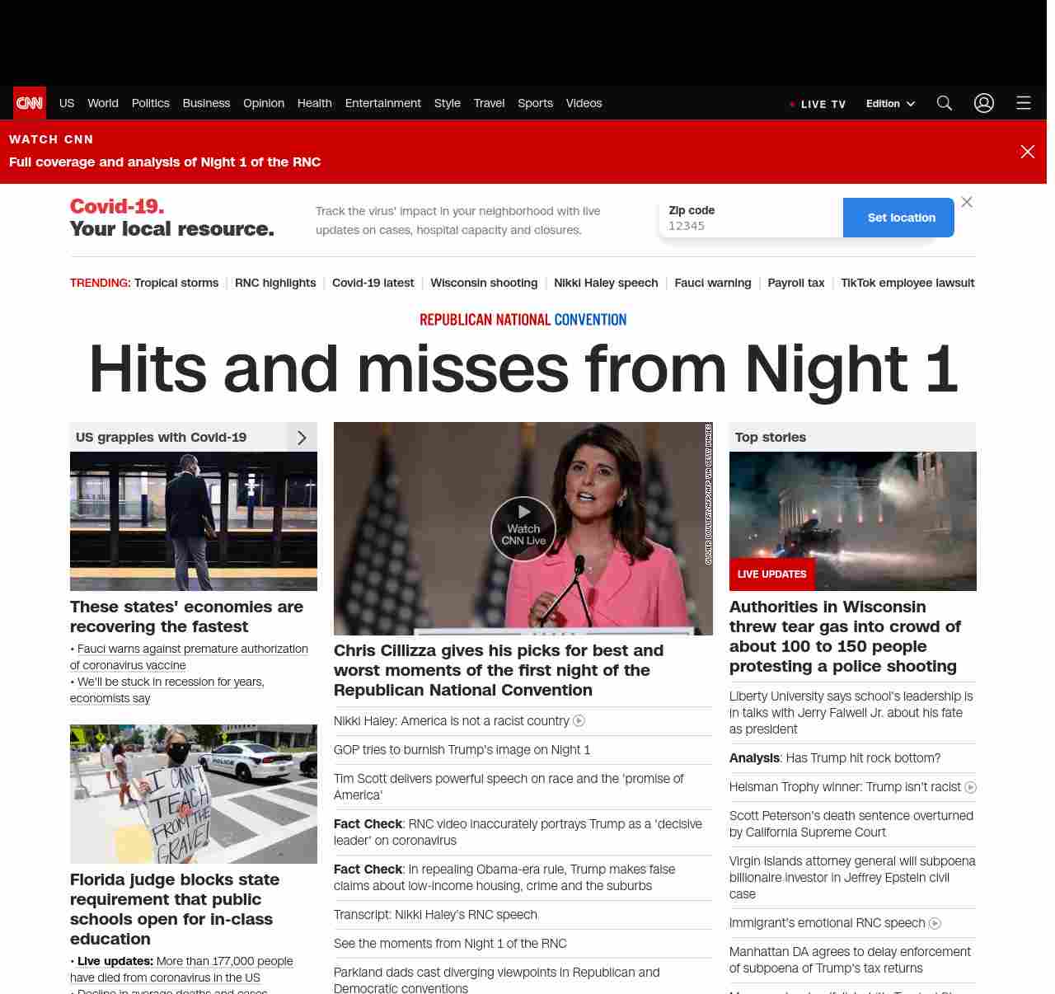Open the search magnifier icon
Image resolution: width=1055 pixels, height=994 pixels.
[944, 103]
